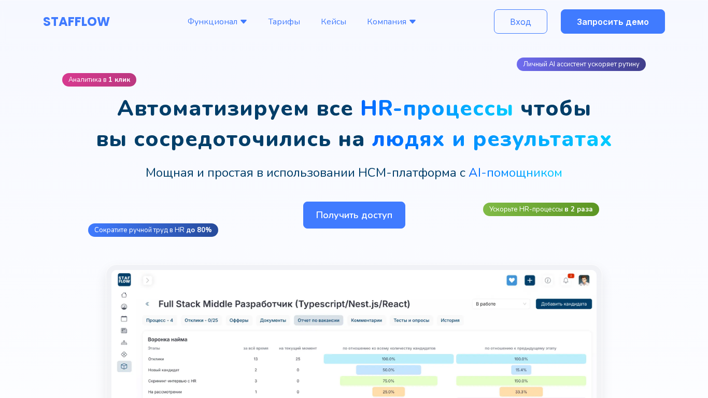Switch to the Процесс - 4 tab
This screenshot has width=708, height=398.
tap(160, 320)
